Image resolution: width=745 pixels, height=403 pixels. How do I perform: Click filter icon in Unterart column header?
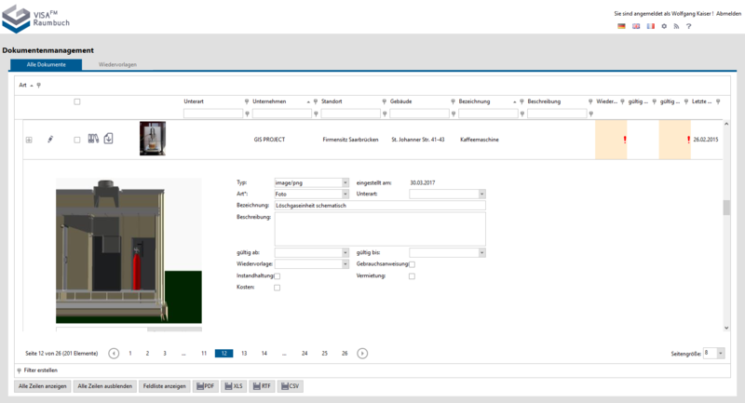point(247,101)
